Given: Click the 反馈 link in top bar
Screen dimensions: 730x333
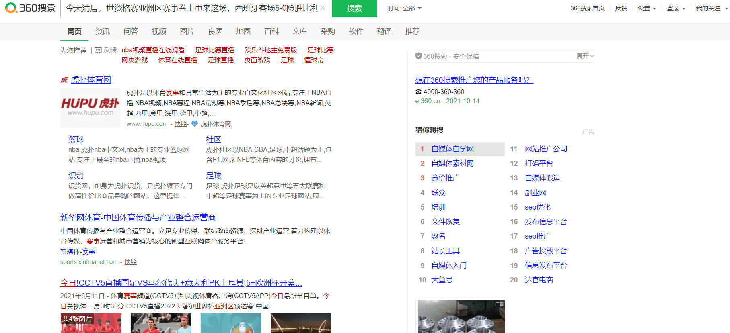Looking at the screenshot, I should point(621,8).
